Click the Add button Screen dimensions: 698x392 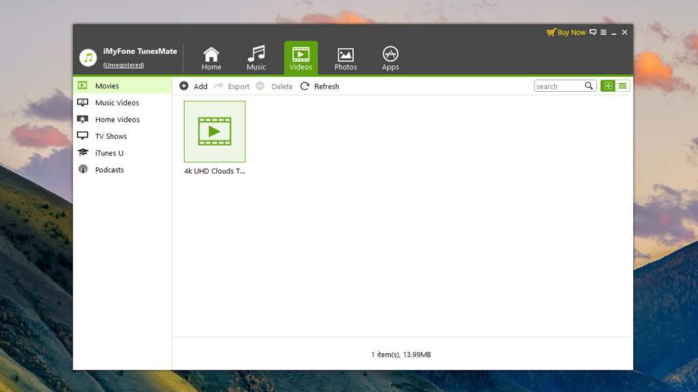pyautogui.click(x=194, y=86)
